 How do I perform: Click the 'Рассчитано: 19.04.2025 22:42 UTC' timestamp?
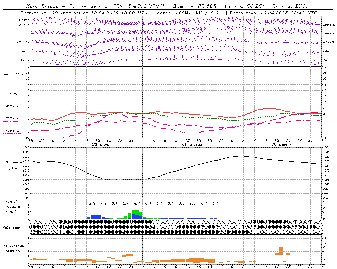pos(273,13)
